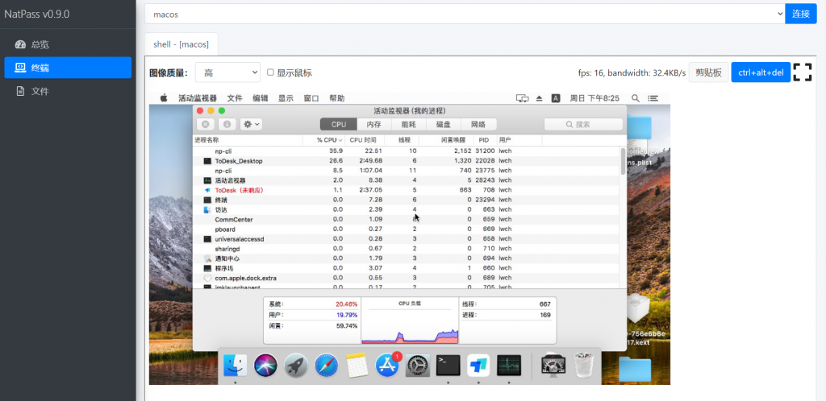Click the fullscreen icon beside ctrl+alt+del
826x401 pixels.
click(802, 72)
